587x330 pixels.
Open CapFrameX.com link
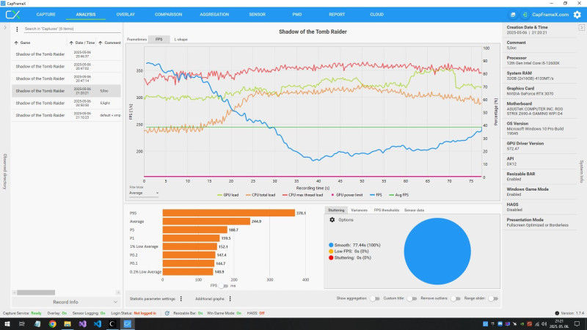pyautogui.click(x=550, y=15)
